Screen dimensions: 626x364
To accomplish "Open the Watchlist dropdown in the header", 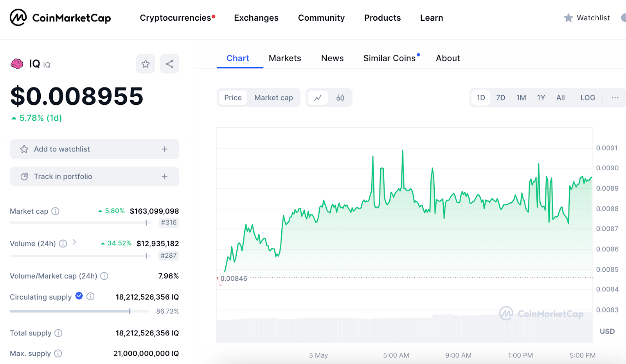I will [x=586, y=18].
